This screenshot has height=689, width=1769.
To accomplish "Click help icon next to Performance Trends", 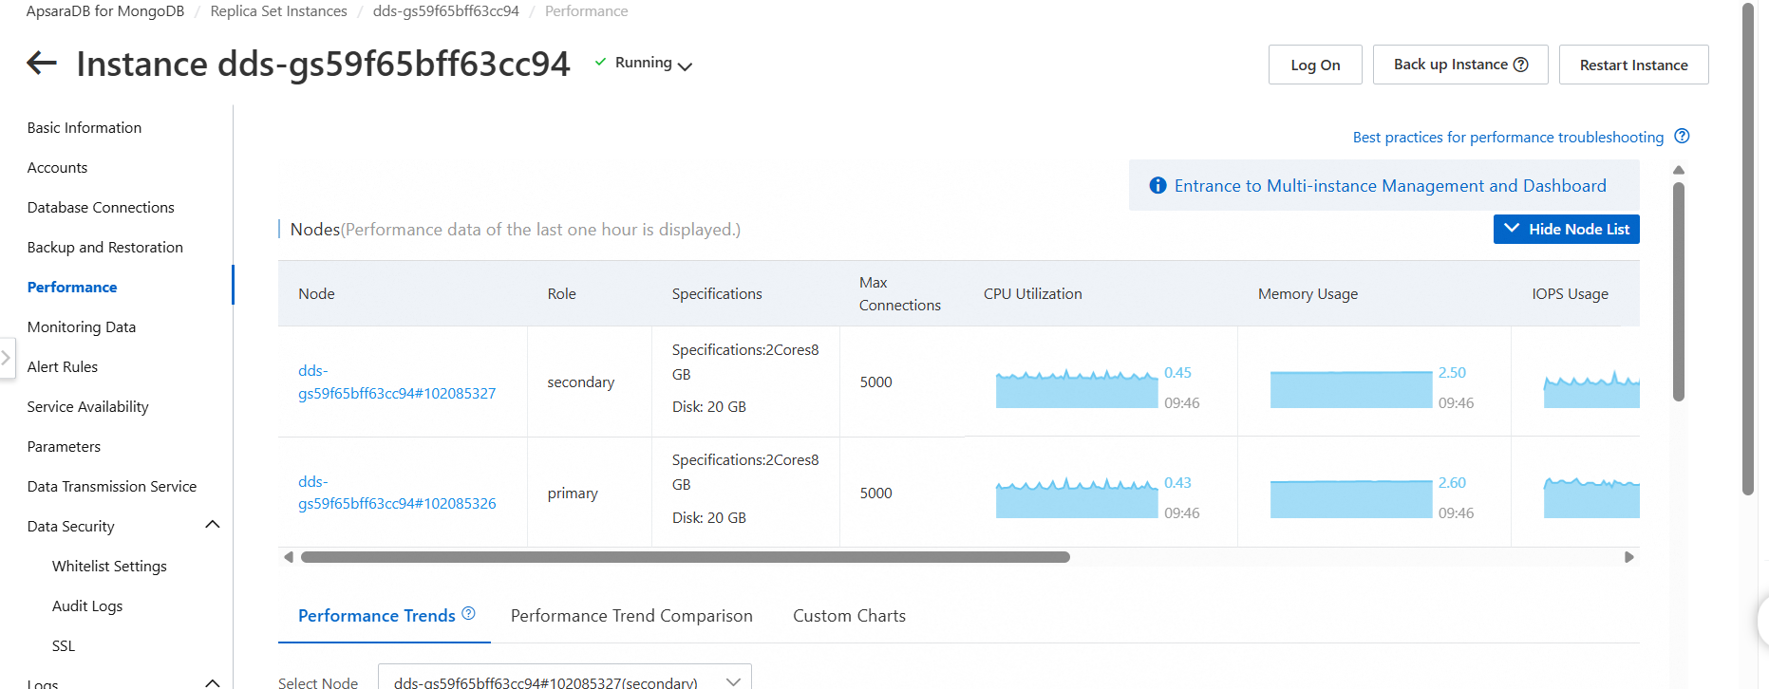I will 468,614.
